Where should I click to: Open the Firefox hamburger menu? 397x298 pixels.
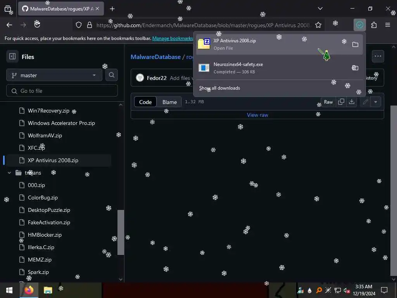tap(388, 25)
